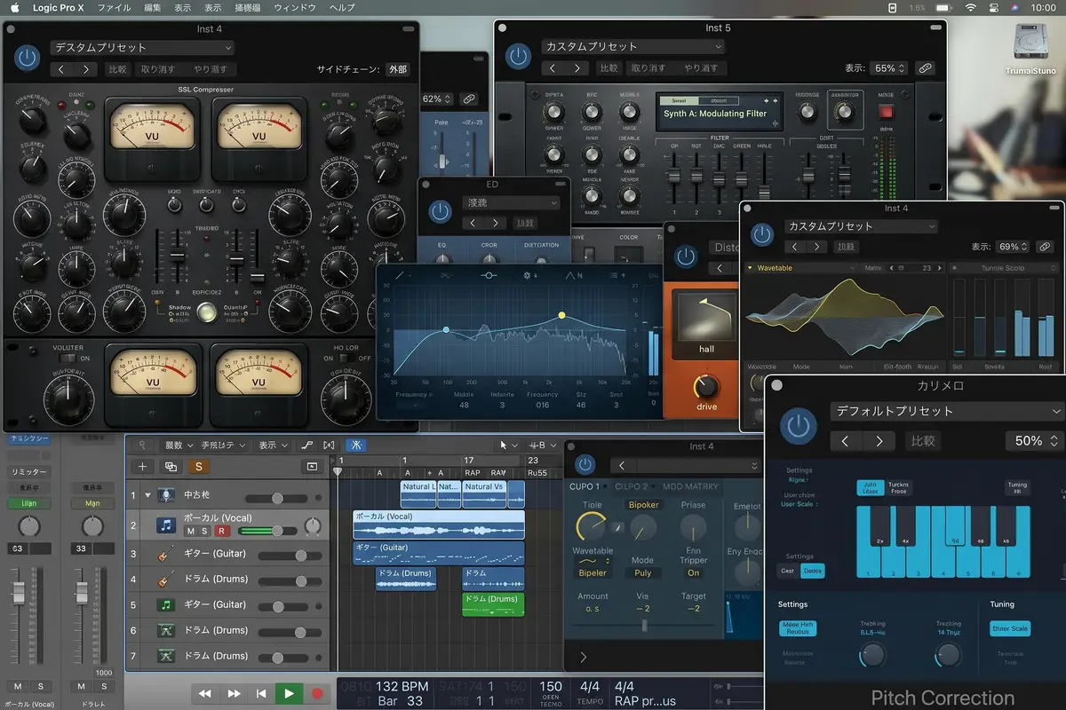This screenshot has width=1066, height=710.
Task: Click the add track plus button
Action: tap(142, 466)
